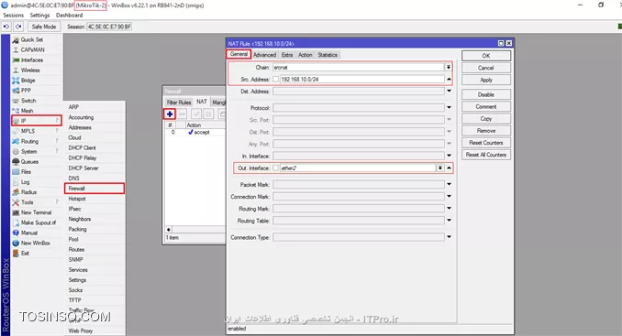This screenshot has width=622, height=336.
Task: Open Filter Rules tab in Firewall window
Action: 179,103
